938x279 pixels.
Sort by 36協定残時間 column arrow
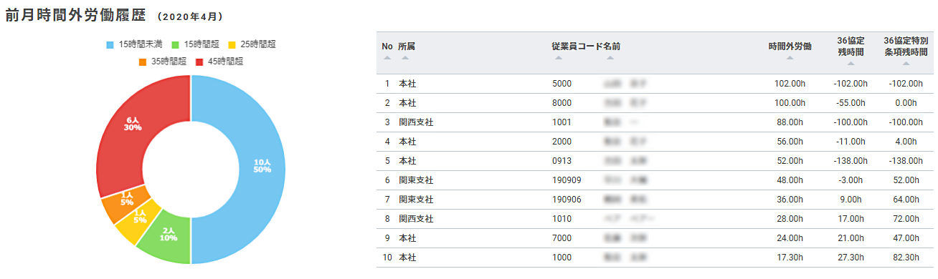click(x=851, y=64)
